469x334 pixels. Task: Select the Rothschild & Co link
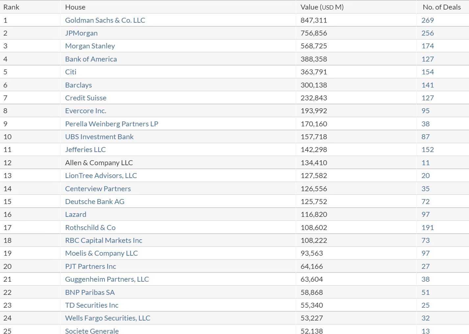point(90,227)
